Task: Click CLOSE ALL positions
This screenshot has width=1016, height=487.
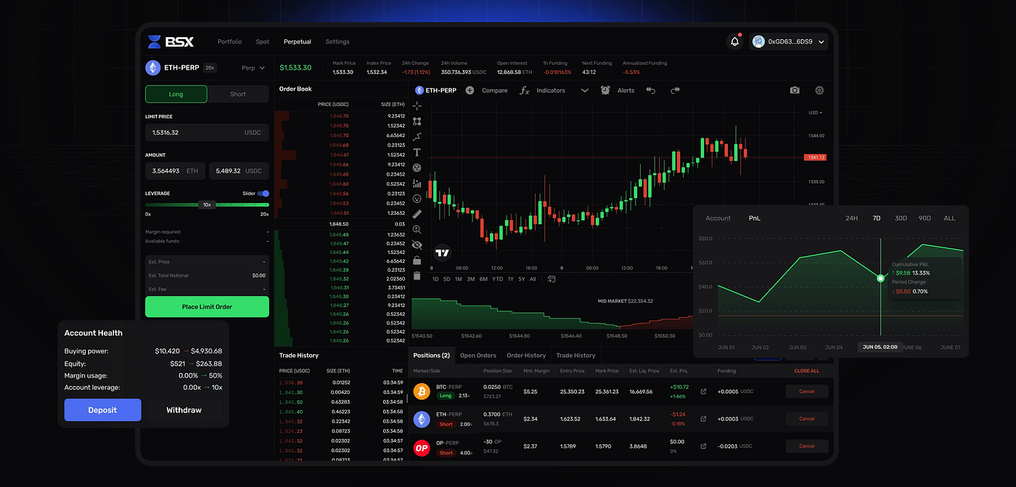Action: click(807, 371)
